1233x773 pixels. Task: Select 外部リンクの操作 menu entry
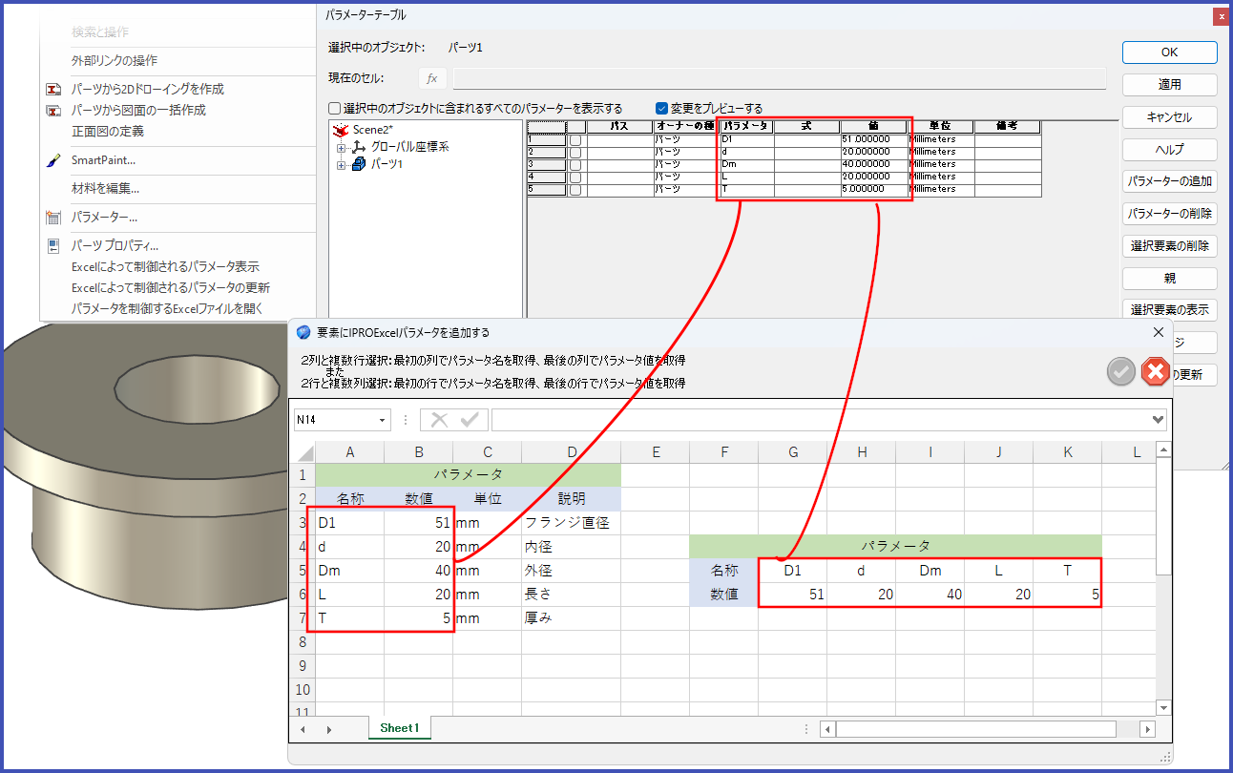115,60
